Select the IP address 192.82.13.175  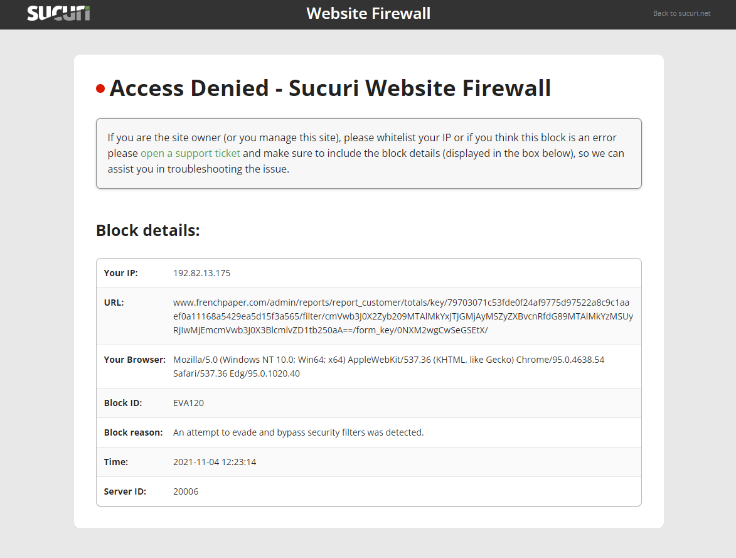[x=202, y=273]
